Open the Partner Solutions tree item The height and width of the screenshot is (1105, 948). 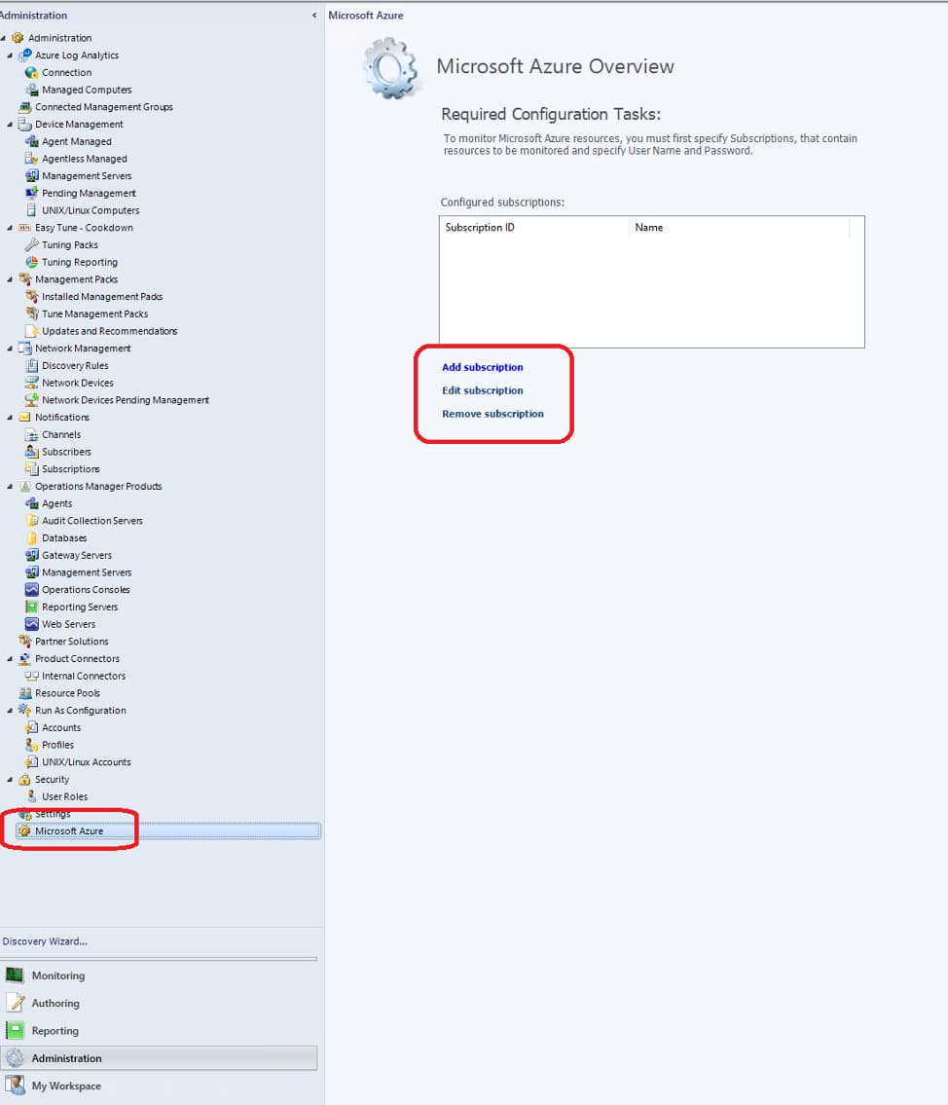[72, 642]
